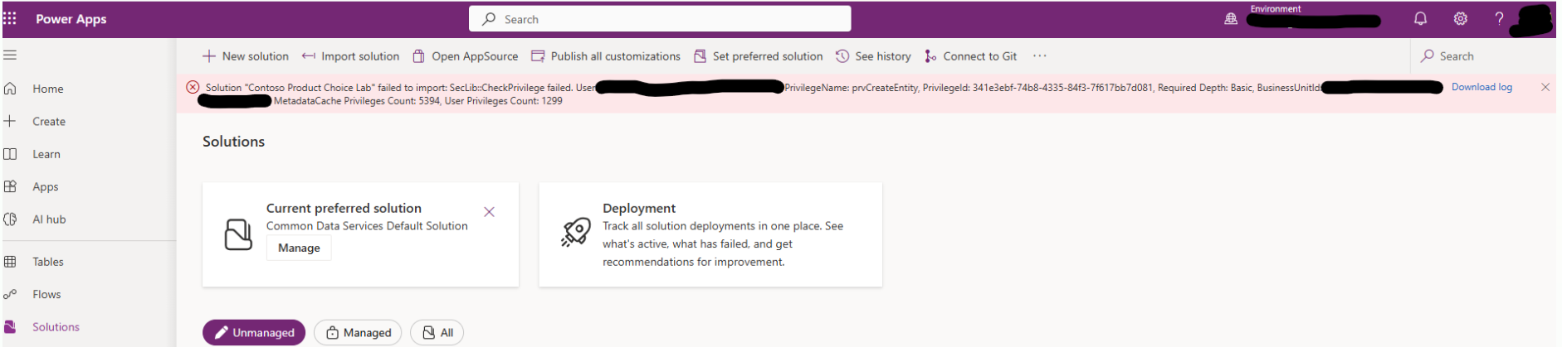Viewport: 1562px width, 347px height.
Task: Click the Apps grid icon in sidebar
Action: click(10, 186)
